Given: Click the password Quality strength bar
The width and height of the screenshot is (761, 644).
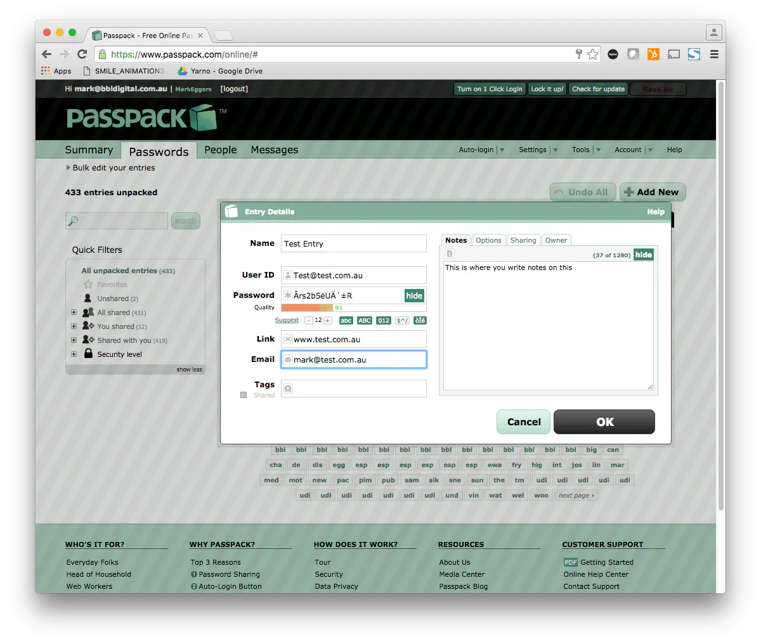Looking at the screenshot, I should pyautogui.click(x=354, y=307).
